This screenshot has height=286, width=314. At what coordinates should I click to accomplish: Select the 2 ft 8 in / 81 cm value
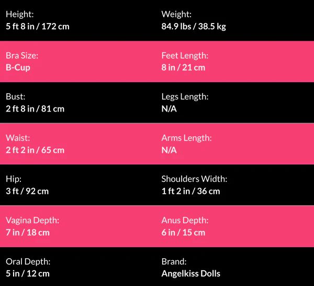click(35, 109)
